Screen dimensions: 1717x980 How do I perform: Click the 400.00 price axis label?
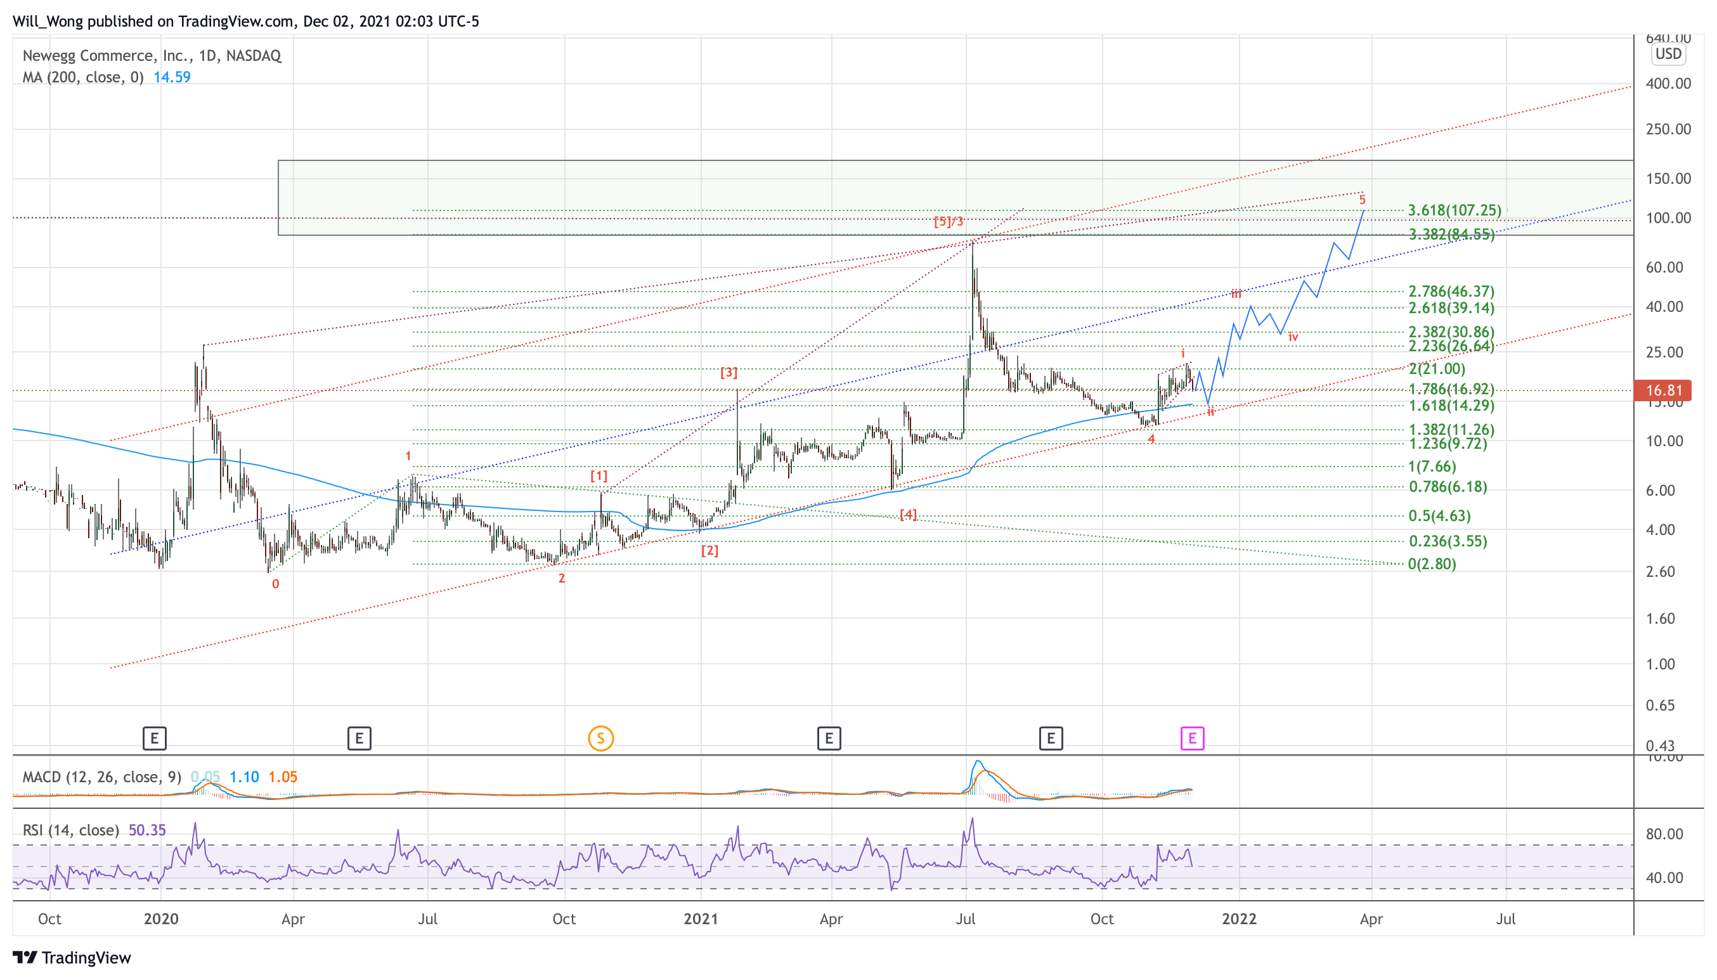(1668, 84)
